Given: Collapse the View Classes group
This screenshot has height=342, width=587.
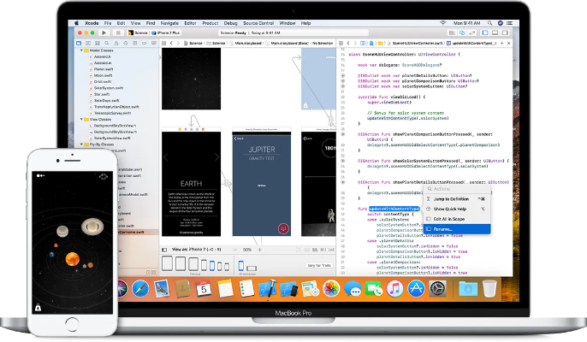Looking at the screenshot, I should [x=80, y=119].
